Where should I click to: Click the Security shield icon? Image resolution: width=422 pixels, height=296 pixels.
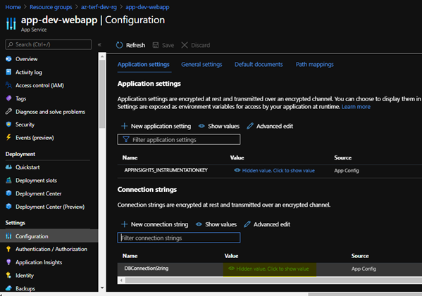[8, 124]
